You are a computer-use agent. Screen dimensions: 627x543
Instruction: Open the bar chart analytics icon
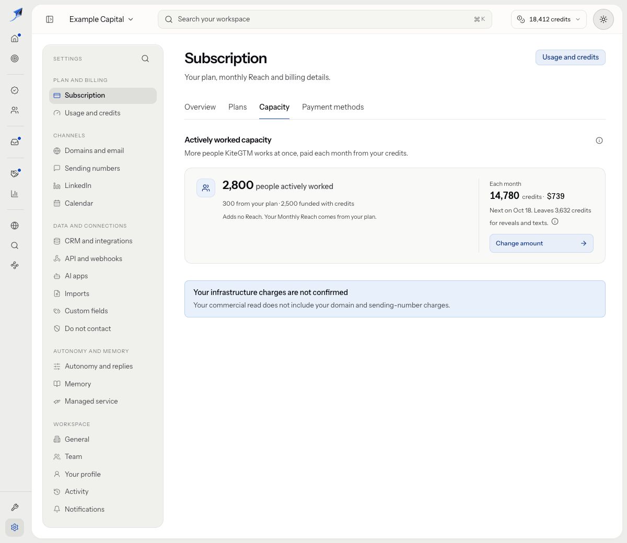click(x=15, y=194)
